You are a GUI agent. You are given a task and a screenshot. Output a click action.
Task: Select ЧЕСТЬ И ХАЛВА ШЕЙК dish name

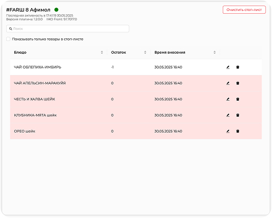tap(34, 99)
